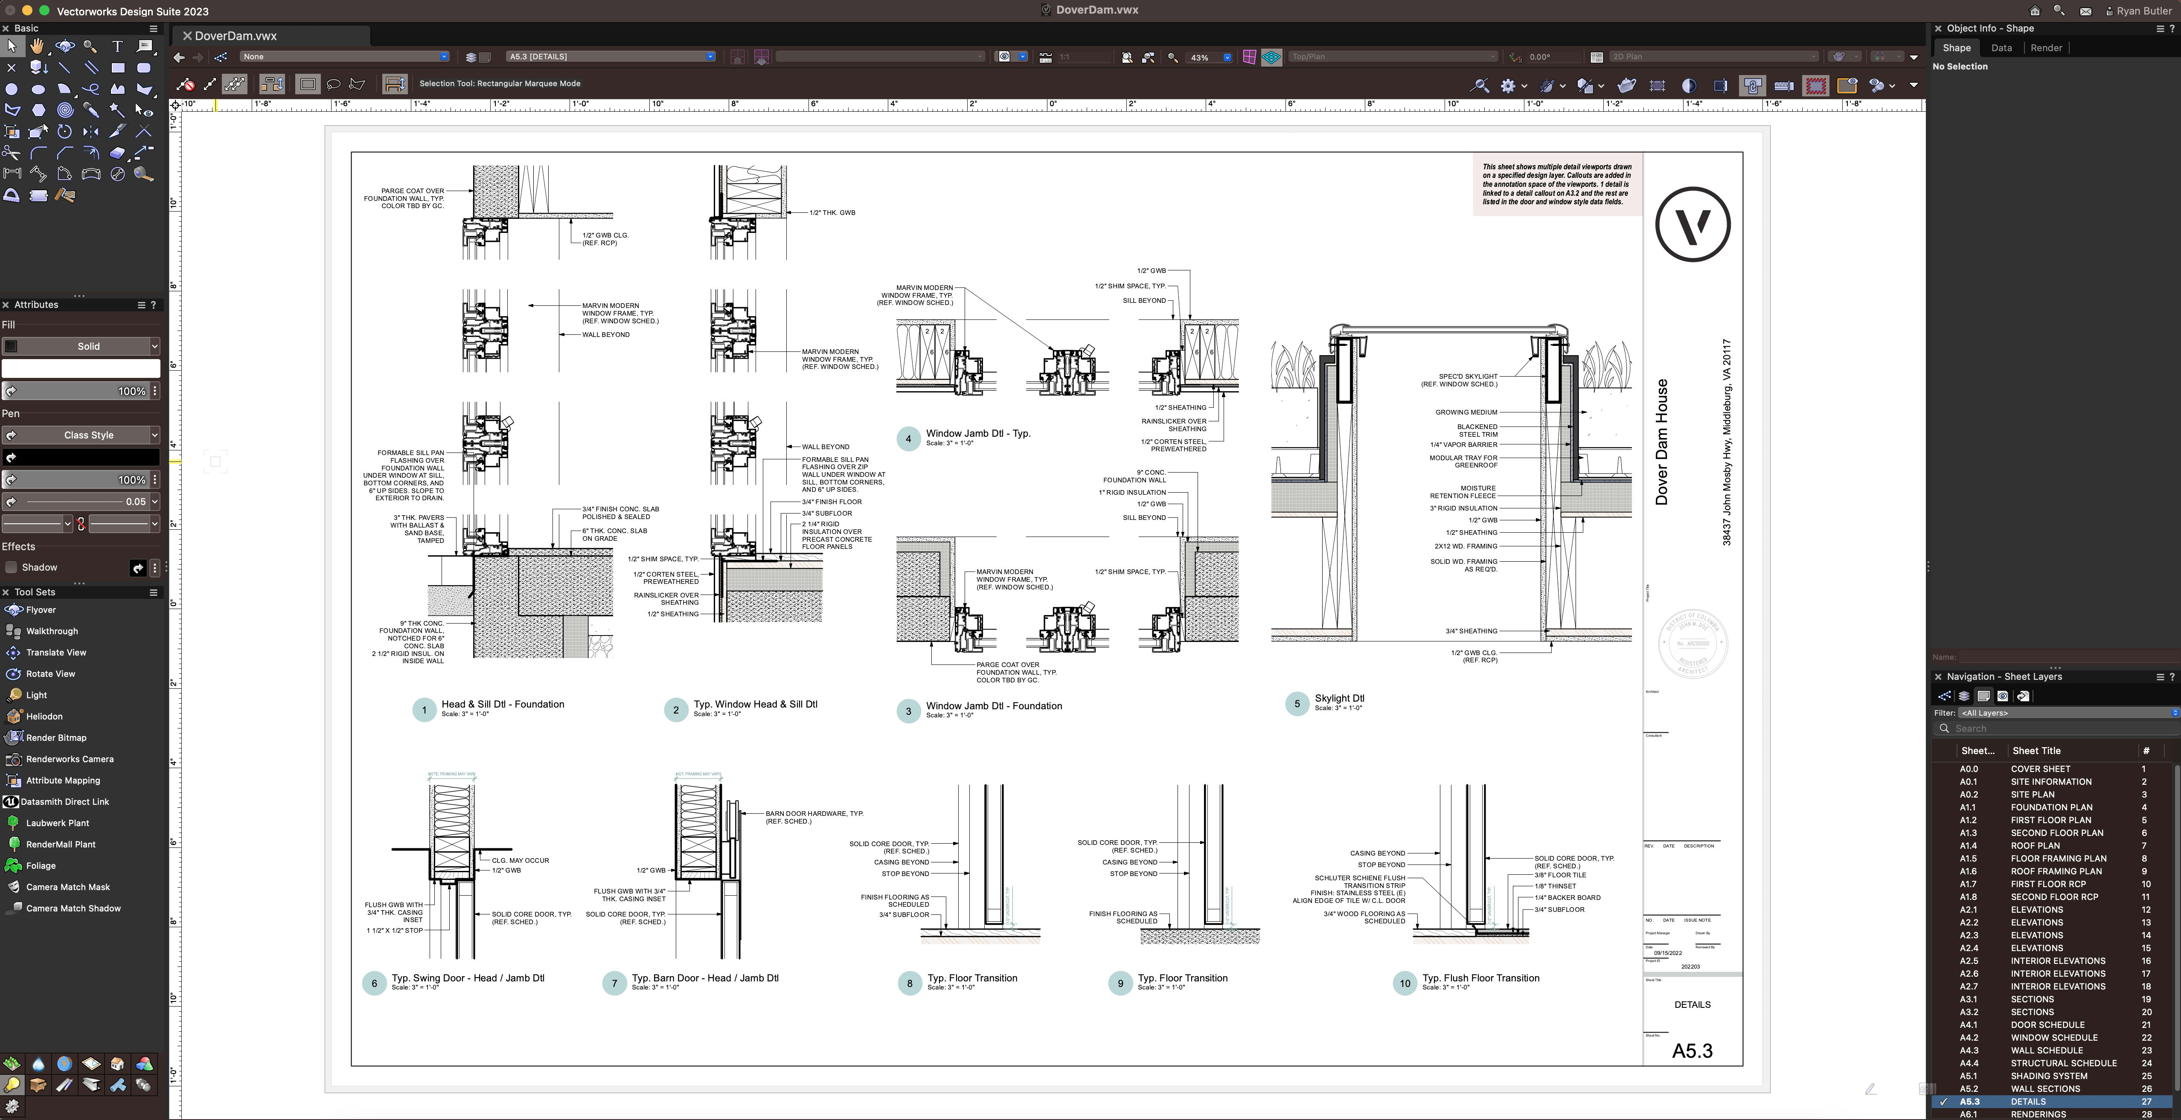Select the Spiral tool
This screenshot has width=2181, height=1120.
(64, 110)
